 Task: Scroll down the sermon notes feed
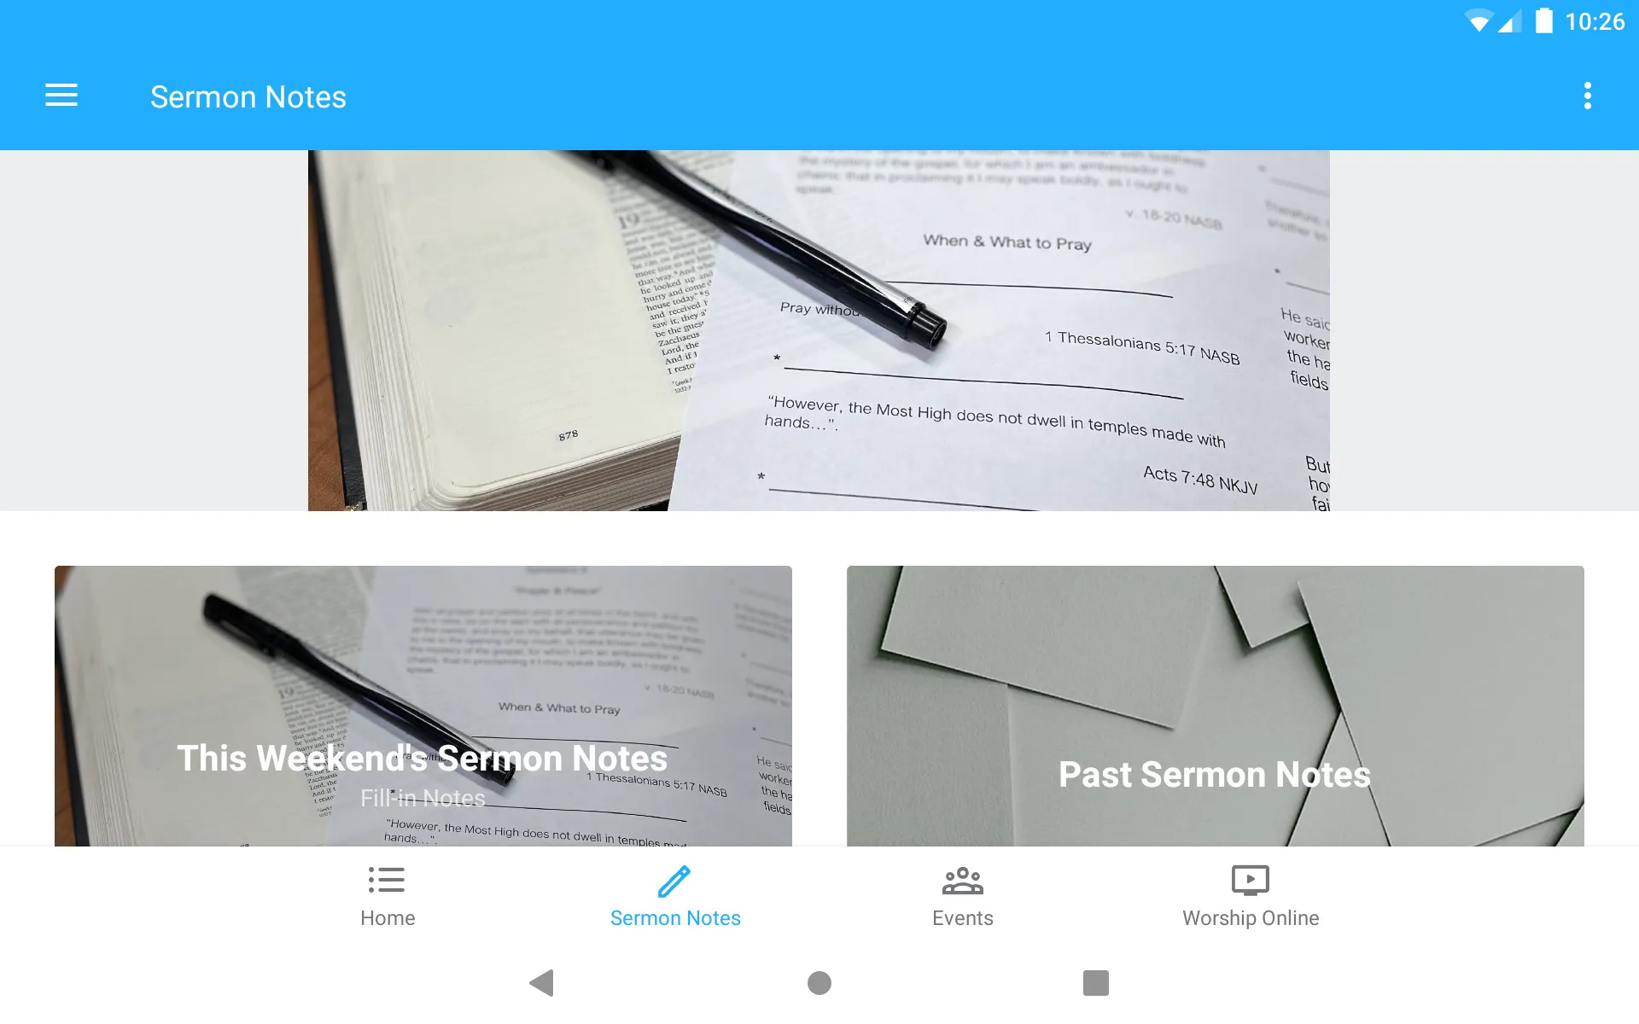(x=819, y=531)
